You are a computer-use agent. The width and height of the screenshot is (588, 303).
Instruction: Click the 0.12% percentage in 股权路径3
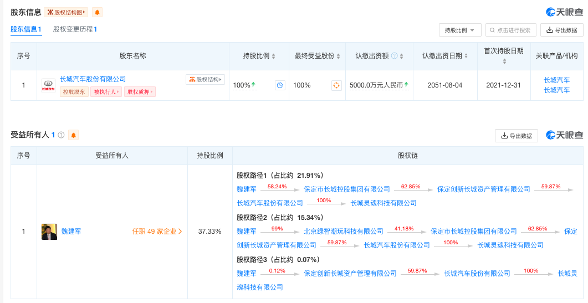(x=277, y=270)
